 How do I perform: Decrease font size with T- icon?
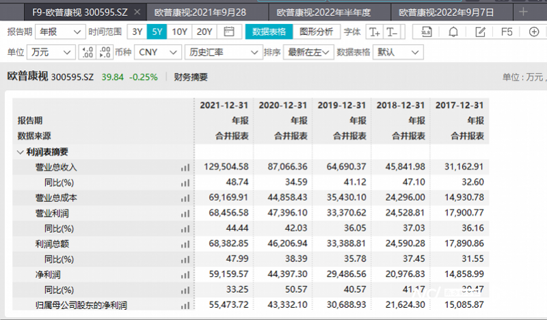(392, 32)
